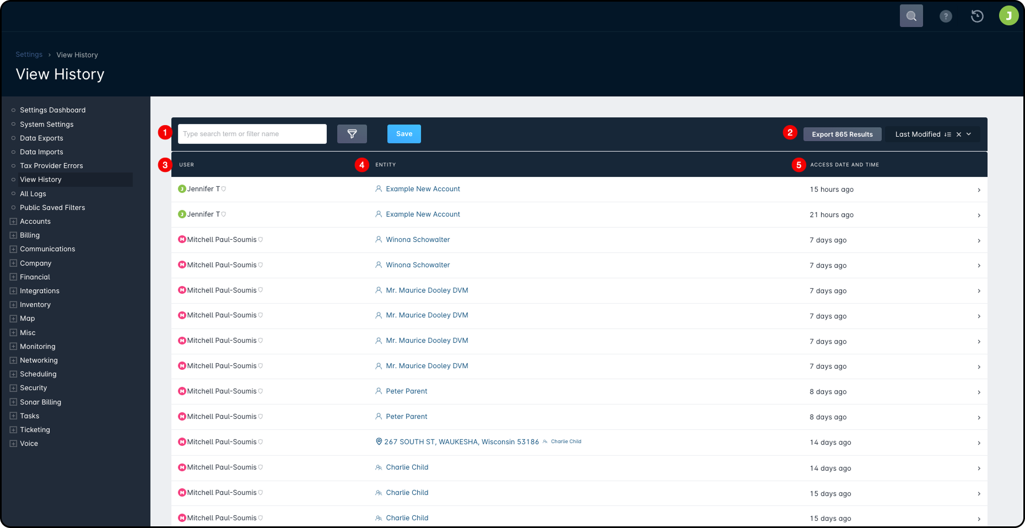
Task: Click the search term input field
Action: pos(252,134)
